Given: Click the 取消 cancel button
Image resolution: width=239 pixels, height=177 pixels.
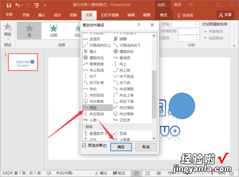Looking at the screenshot, I should pos(146,147).
